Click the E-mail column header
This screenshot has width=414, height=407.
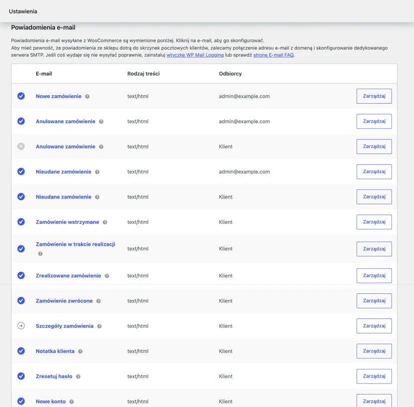pyautogui.click(x=44, y=74)
